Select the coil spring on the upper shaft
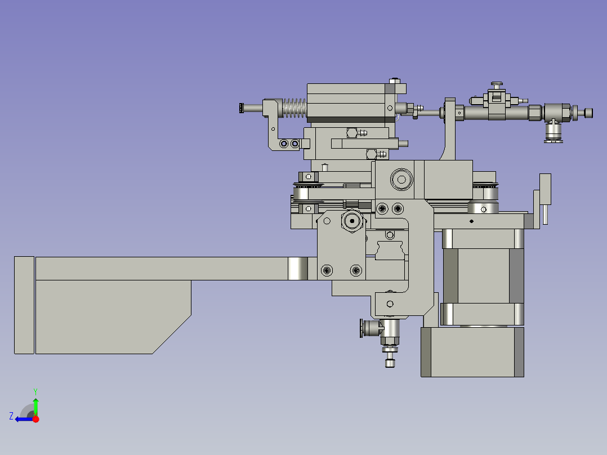The width and height of the screenshot is (607, 455). [294, 108]
